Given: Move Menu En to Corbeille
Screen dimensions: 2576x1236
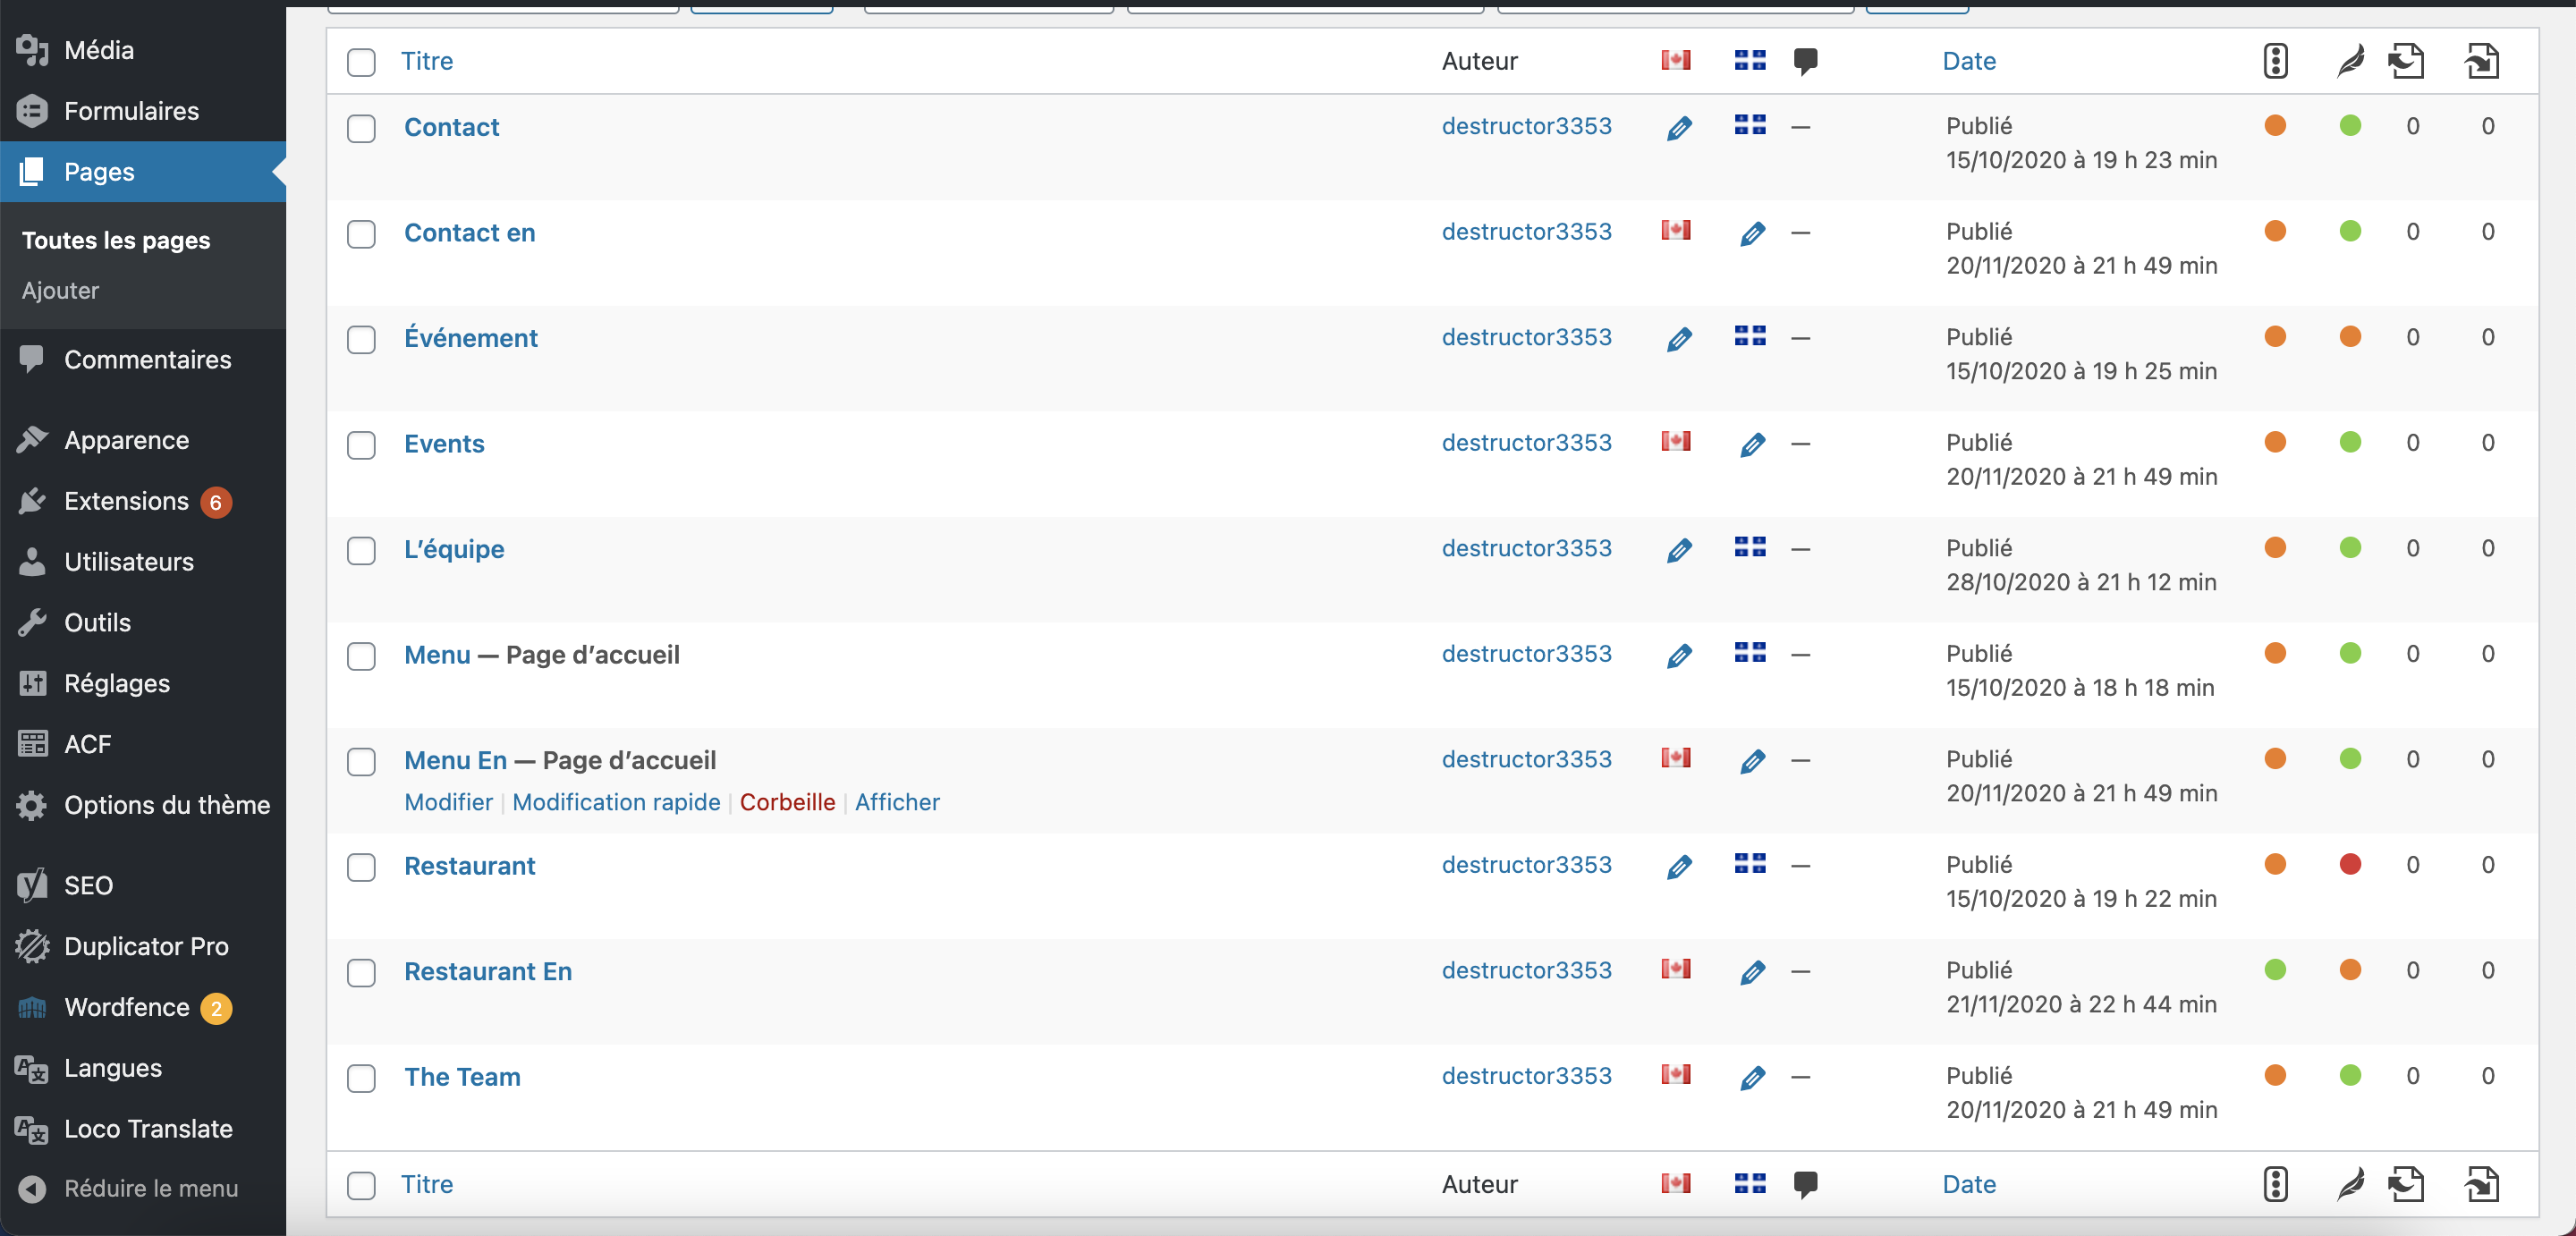Looking at the screenshot, I should pyautogui.click(x=787, y=802).
